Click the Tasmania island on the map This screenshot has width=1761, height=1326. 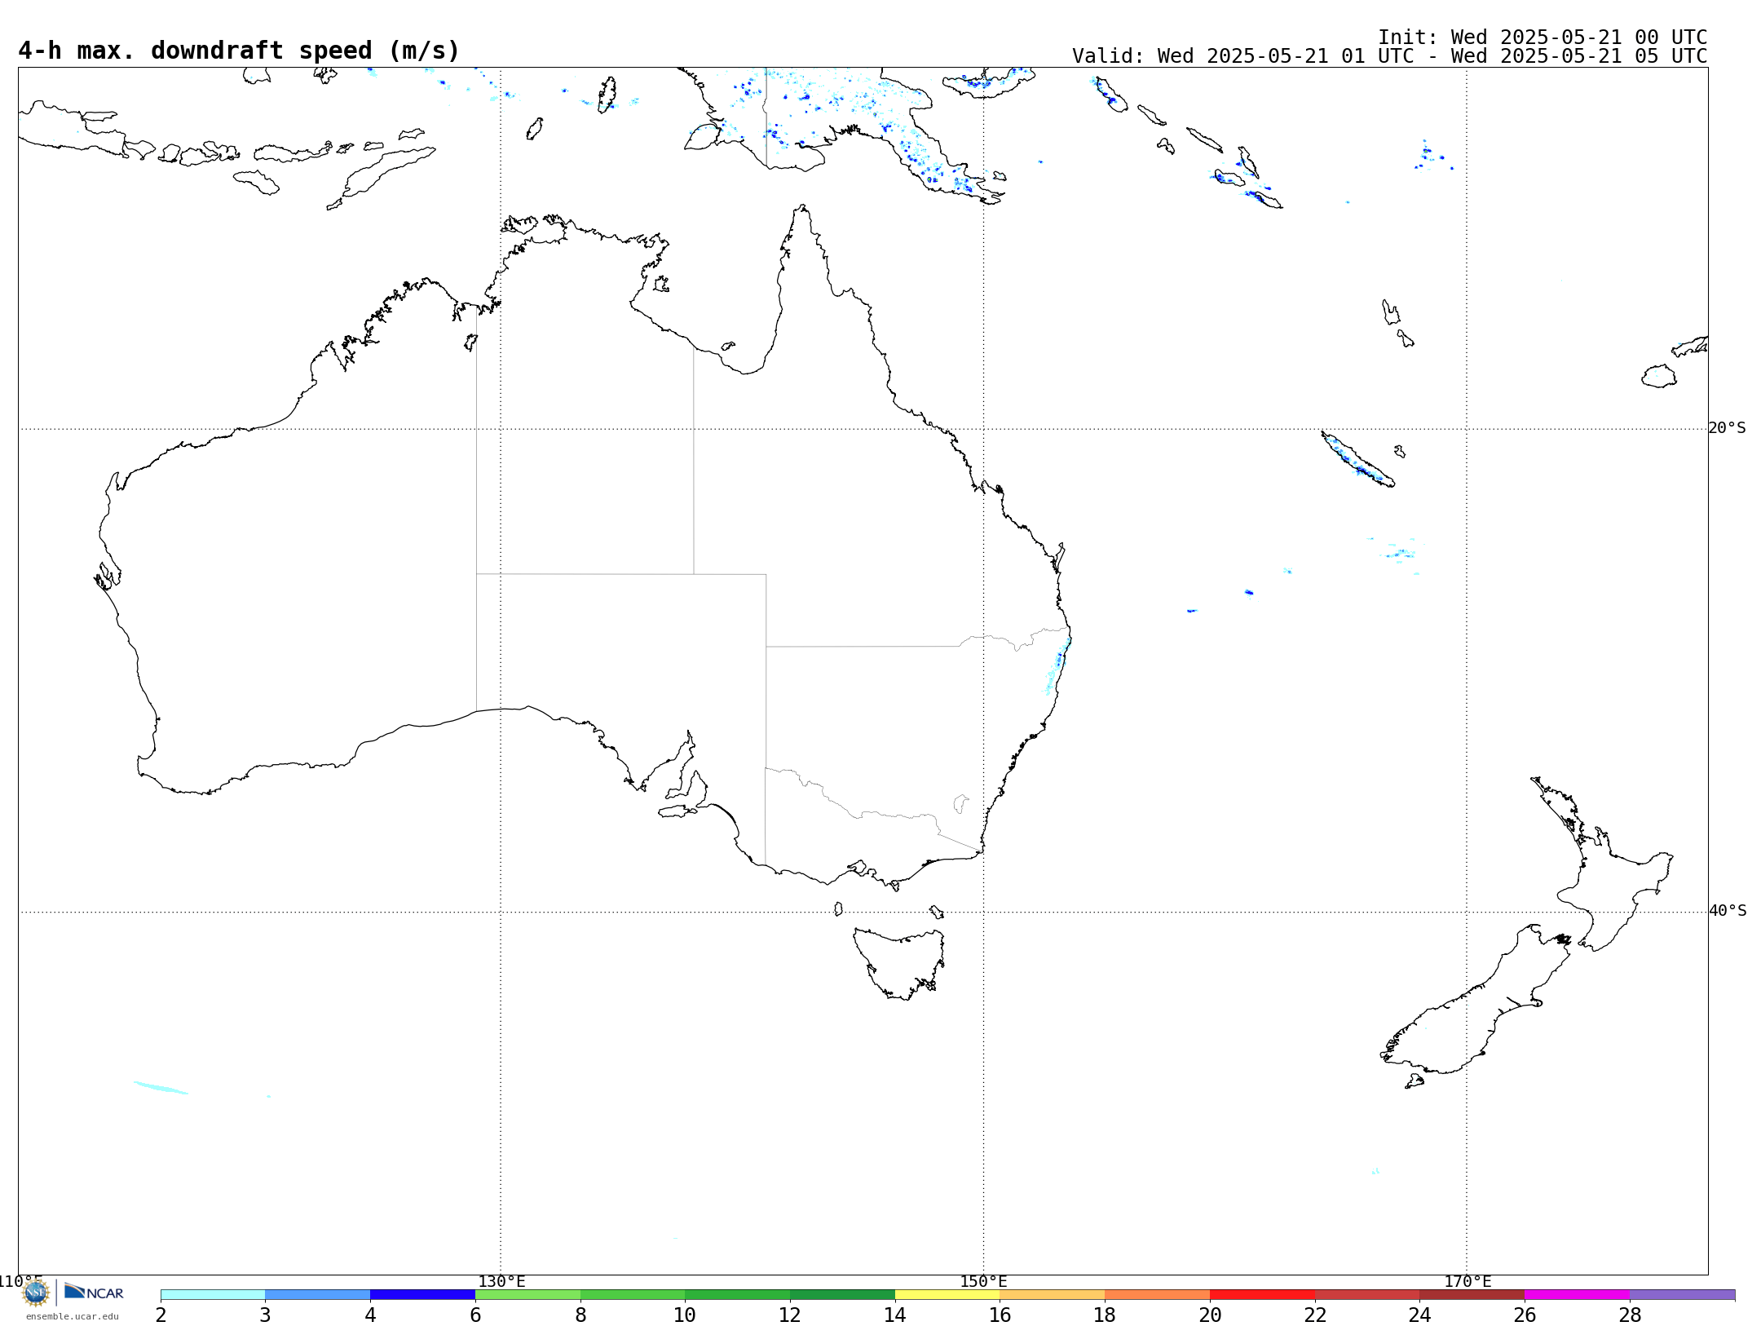pyautogui.click(x=899, y=964)
